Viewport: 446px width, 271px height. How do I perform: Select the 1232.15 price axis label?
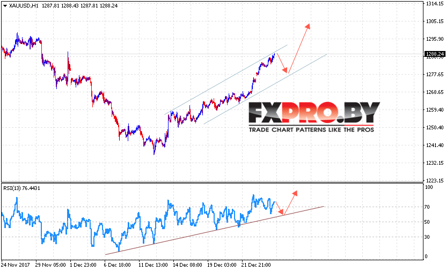[x=435, y=163]
